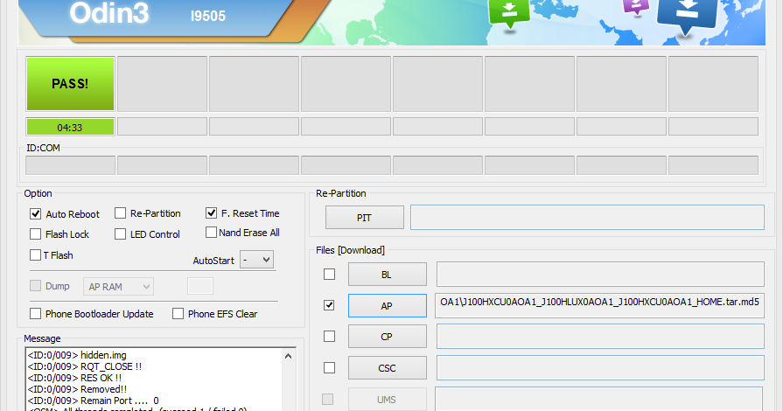Tick the checkbox next to CSC
The width and height of the screenshot is (783, 411).
(329, 368)
